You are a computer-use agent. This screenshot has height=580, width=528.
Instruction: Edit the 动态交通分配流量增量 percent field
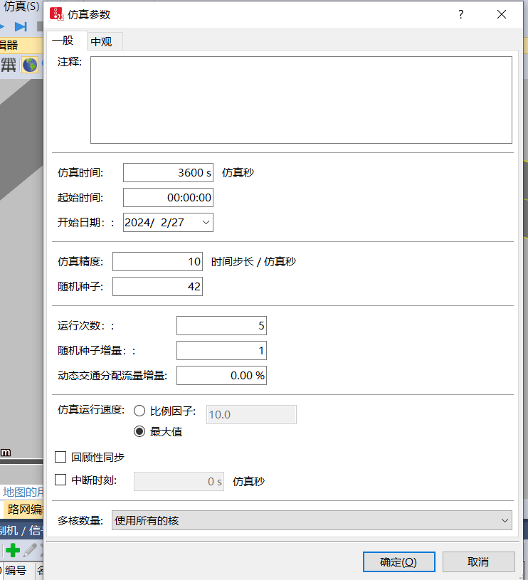(x=221, y=376)
